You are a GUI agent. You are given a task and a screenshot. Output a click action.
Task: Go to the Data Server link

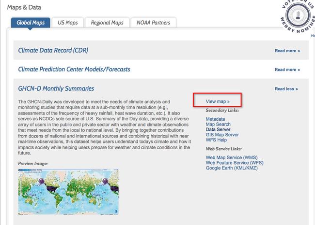(x=218, y=130)
